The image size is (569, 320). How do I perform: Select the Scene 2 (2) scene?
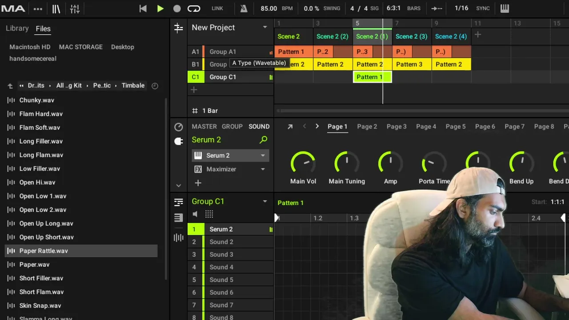click(x=333, y=36)
